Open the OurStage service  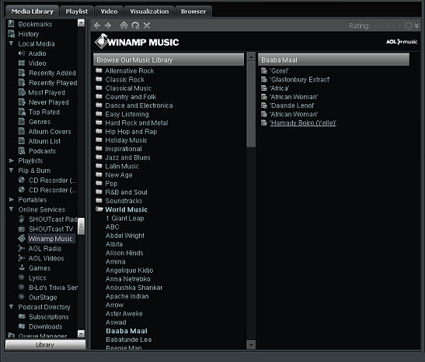(x=43, y=297)
